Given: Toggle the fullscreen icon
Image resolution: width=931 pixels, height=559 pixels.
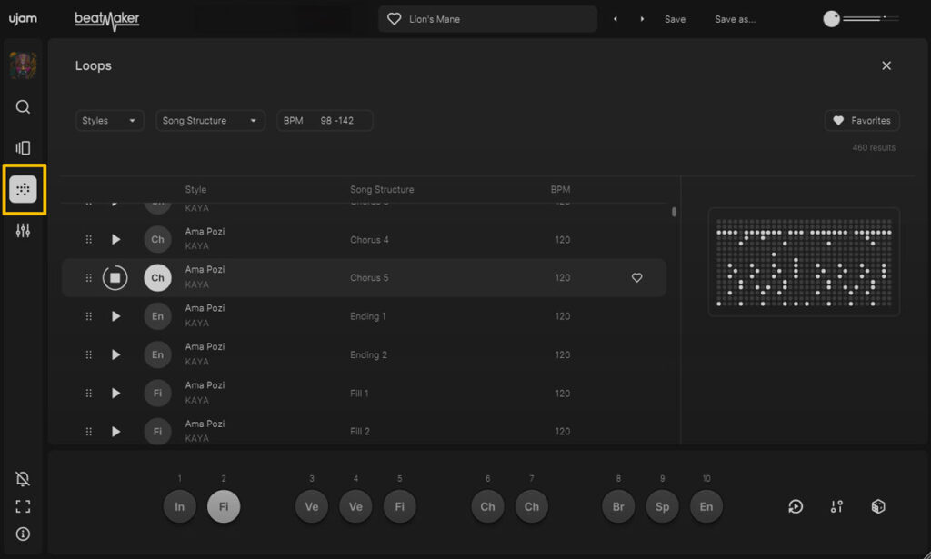Looking at the screenshot, I should (23, 506).
